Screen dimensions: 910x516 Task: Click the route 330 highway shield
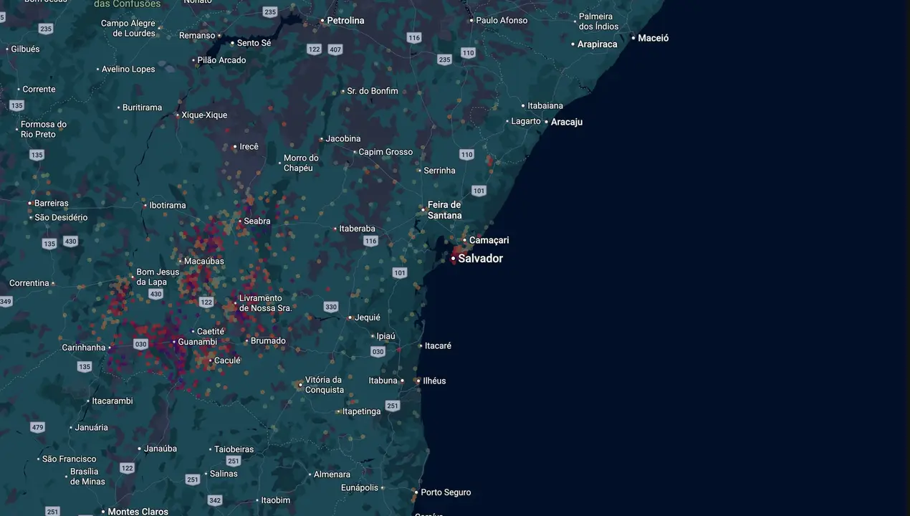click(x=330, y=307)
